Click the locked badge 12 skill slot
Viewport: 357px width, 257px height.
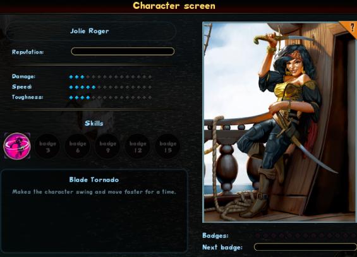[x=138, y=146]
